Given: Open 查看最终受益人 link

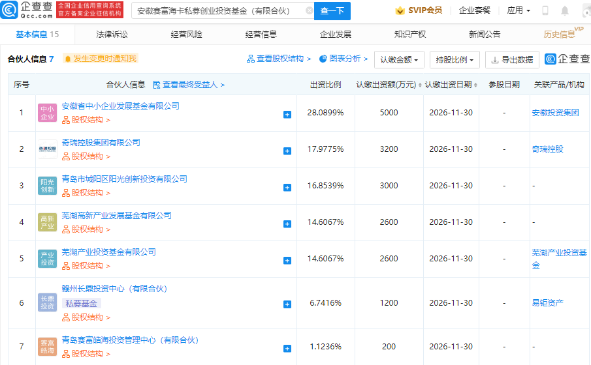Looking at the screenshot, I should (x=189, y=85).
